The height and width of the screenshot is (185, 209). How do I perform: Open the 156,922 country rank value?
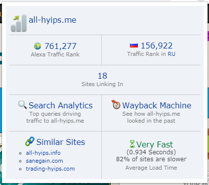(x=157, y=46)
